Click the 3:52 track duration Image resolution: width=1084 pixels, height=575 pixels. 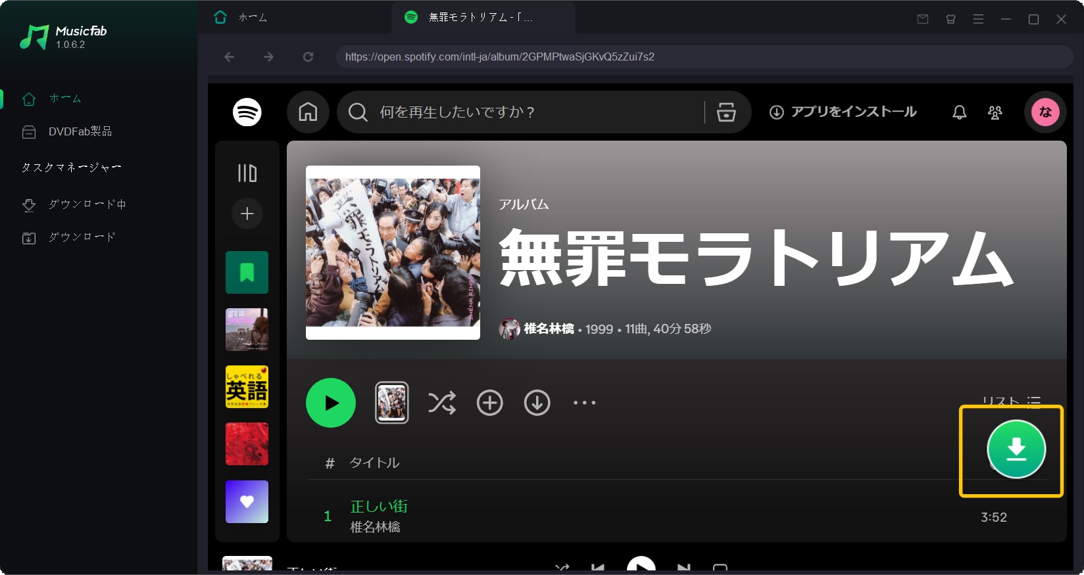(994, 518)
